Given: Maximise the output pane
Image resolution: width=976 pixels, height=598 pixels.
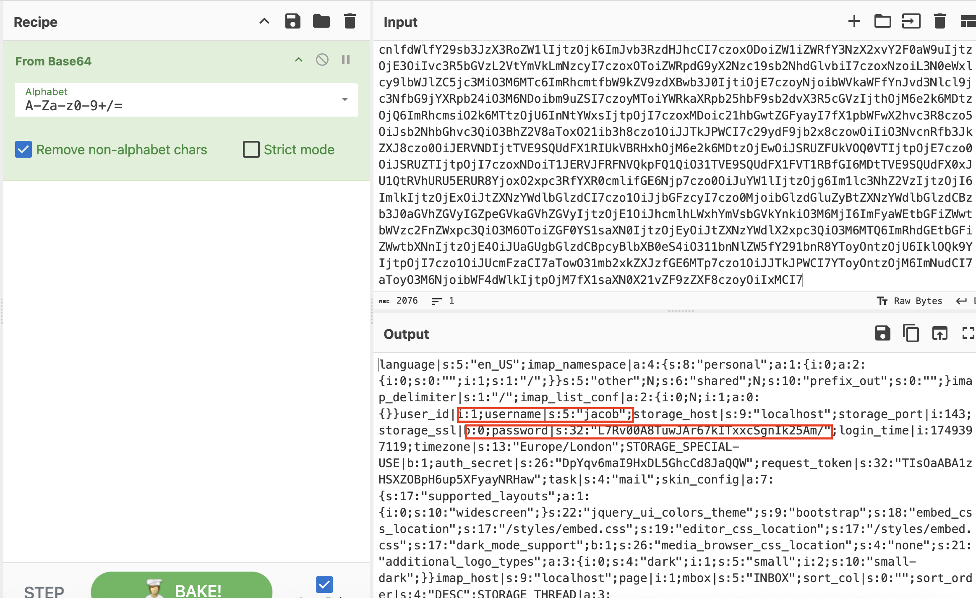Looking at the screenshot, I should click(x=968, y=333).
